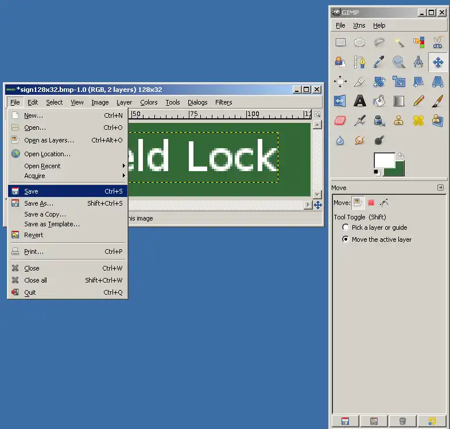Image resolution: width=450 pixels, height=429 pixels.
Task: Select the Scissors Select tool
Action: click(437, 42)
